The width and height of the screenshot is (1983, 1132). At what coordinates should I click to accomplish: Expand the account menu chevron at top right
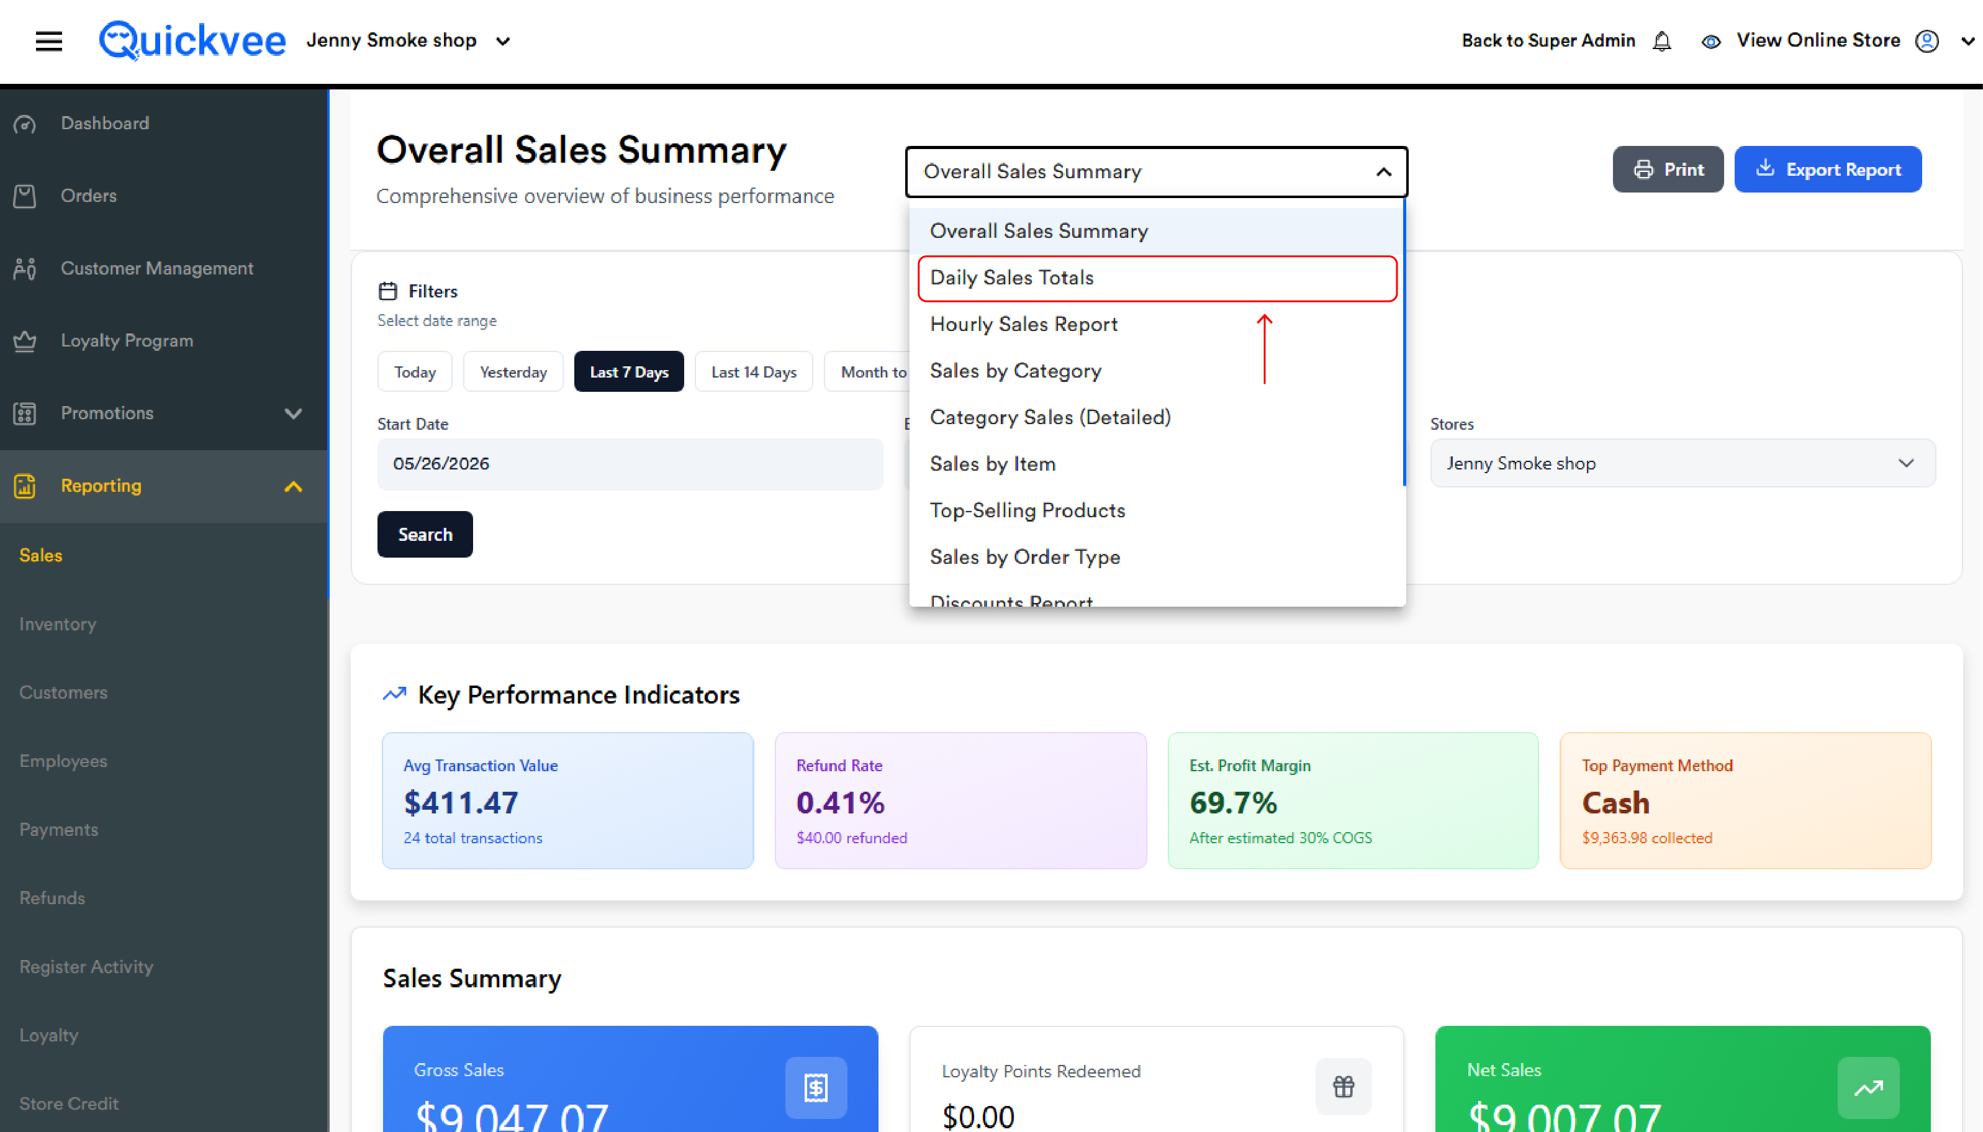[x=1967, y=40]
